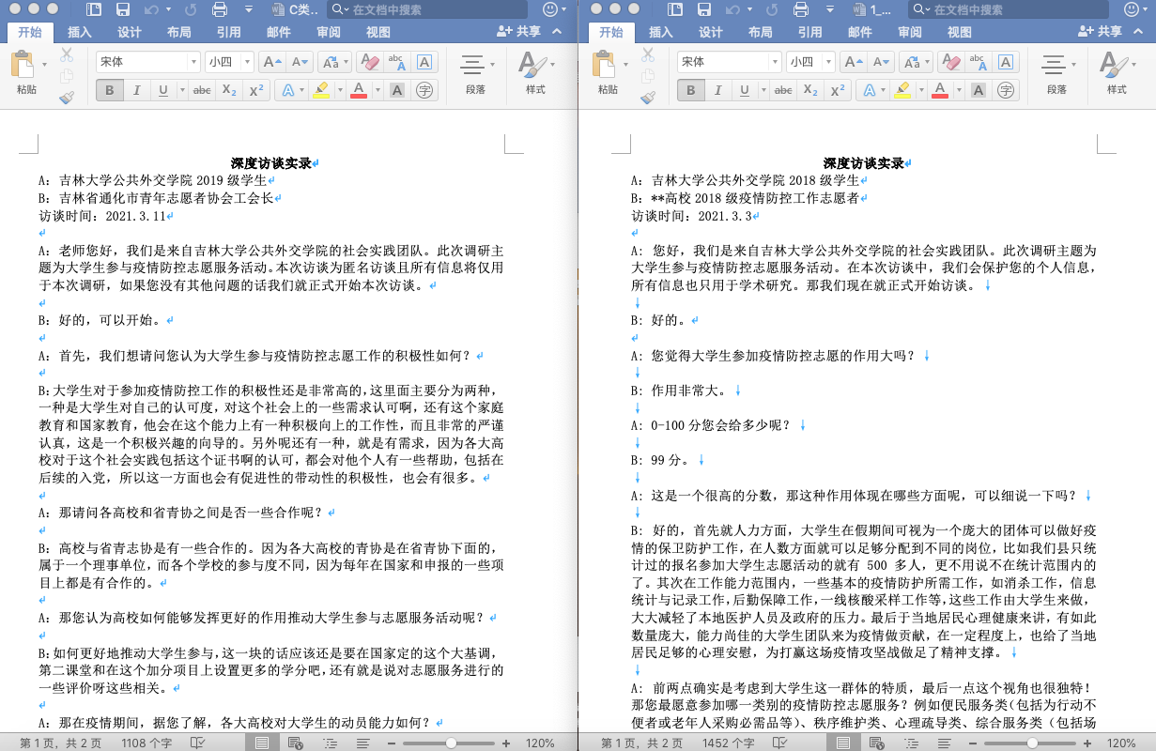Switch to 审阅 tab in right window
1156x751 pixels.
(910, 32)
